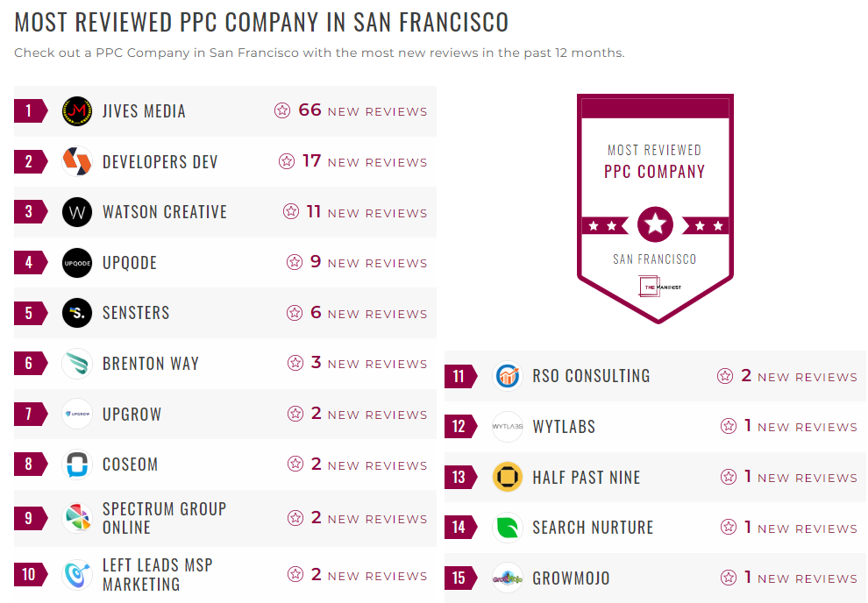Image resolution: width=868 pixels, height=603 pixels.
Task: Select the Brenton Way logo
Action: tap(76, 364)
